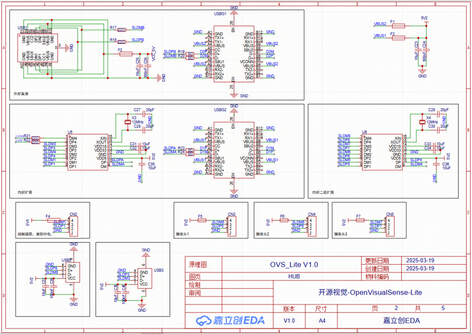Click the HUB page title field
The height and width of the screenshot is (334, 472).
[x=294, y=276]
